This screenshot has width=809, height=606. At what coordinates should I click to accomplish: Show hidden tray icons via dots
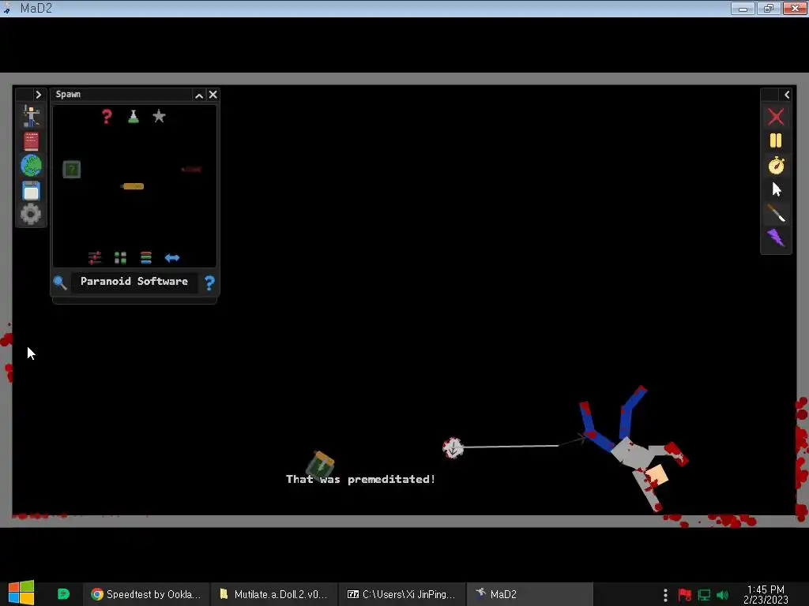tap(665, 595)
